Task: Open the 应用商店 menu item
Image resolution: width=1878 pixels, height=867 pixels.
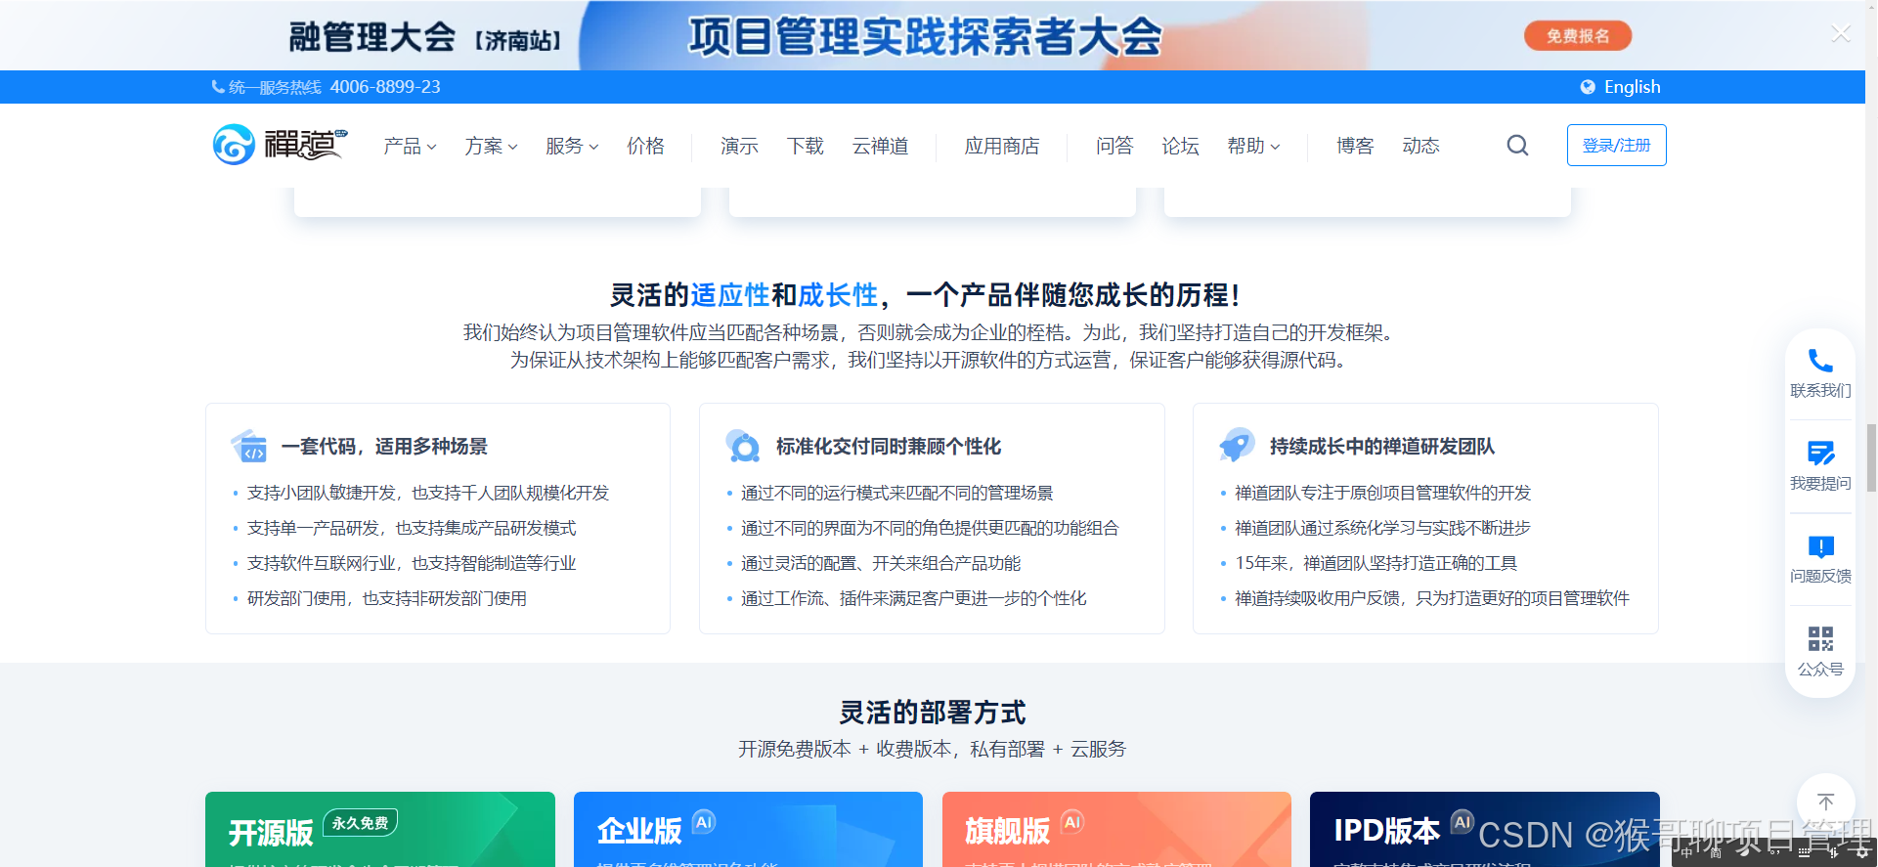Action: pyautogui.click(x=1002, y=146)
